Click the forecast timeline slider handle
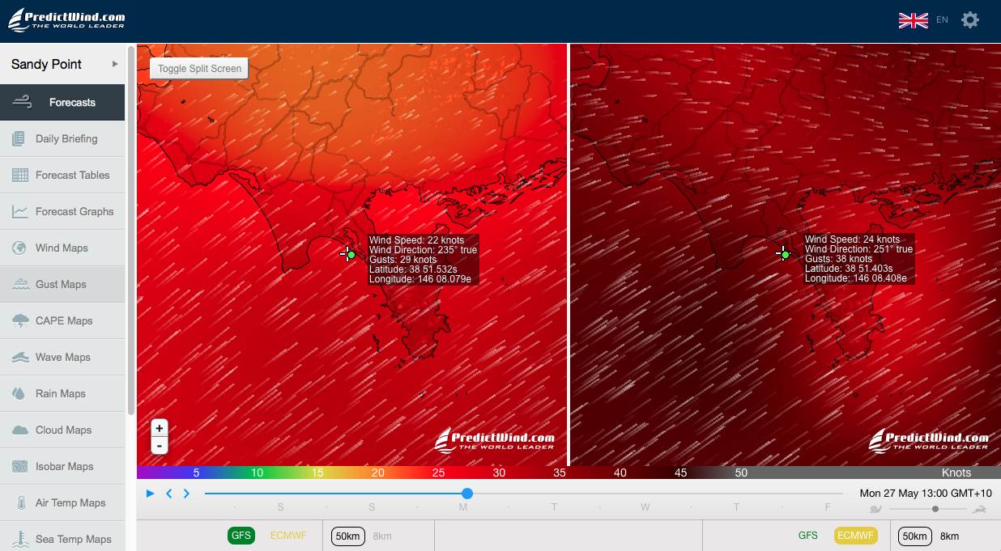The width and height of the screenshot is (1001, 551). [467, 494]
